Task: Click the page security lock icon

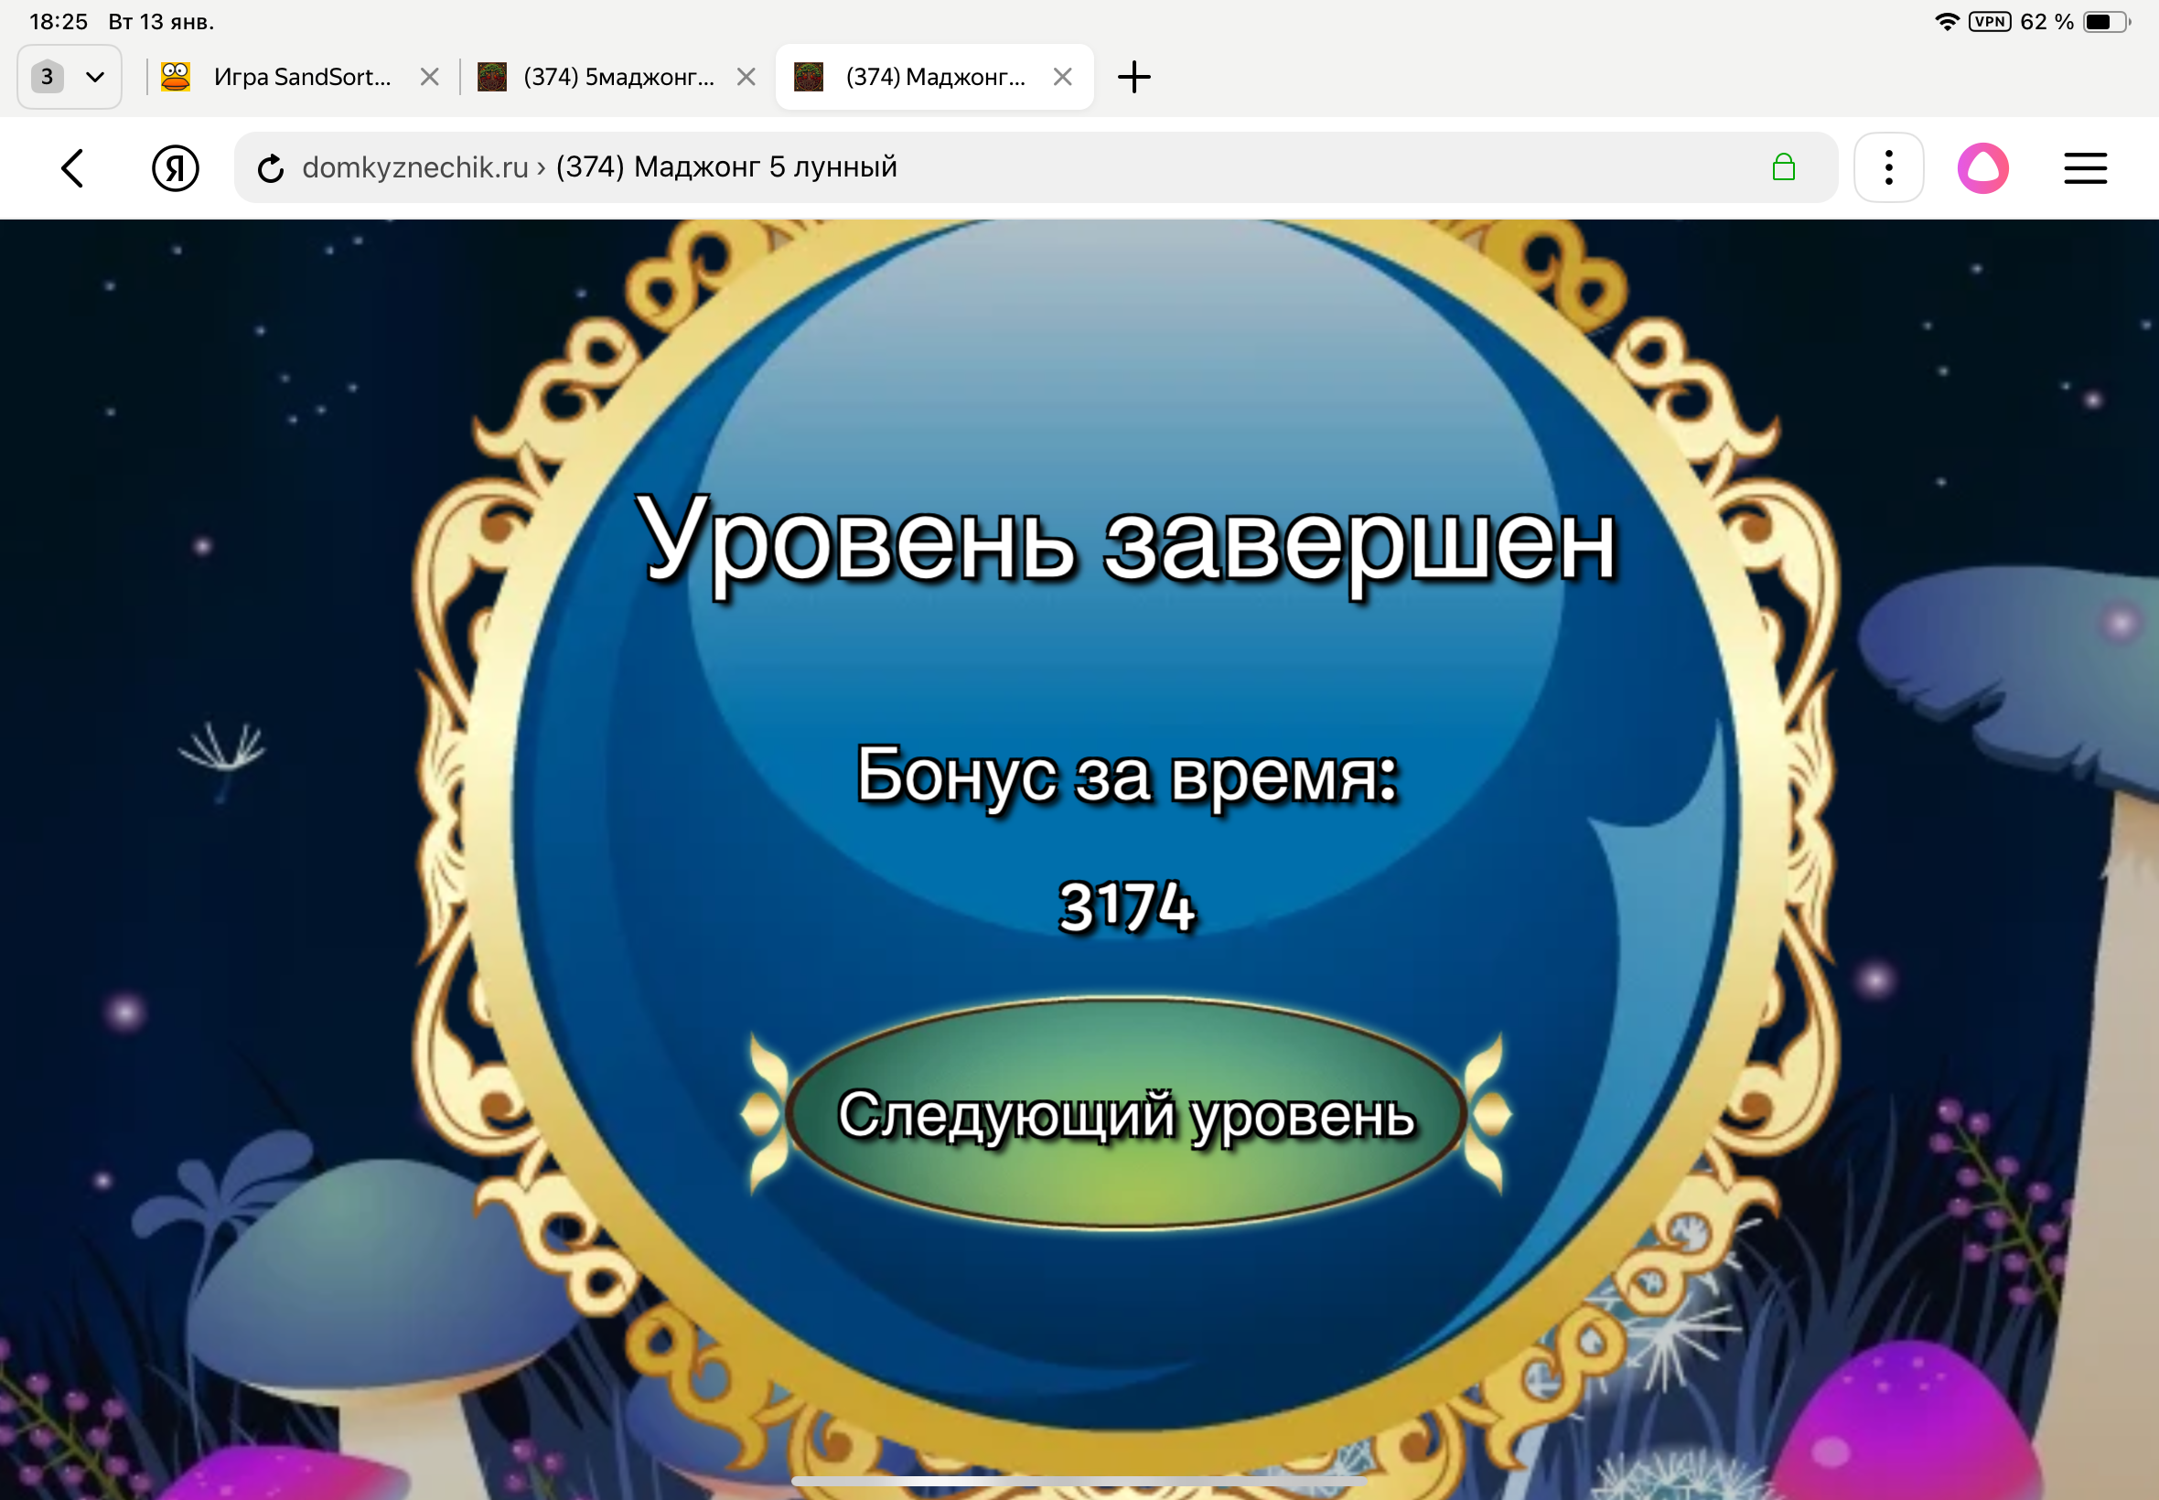Action: coord(1784,167)
